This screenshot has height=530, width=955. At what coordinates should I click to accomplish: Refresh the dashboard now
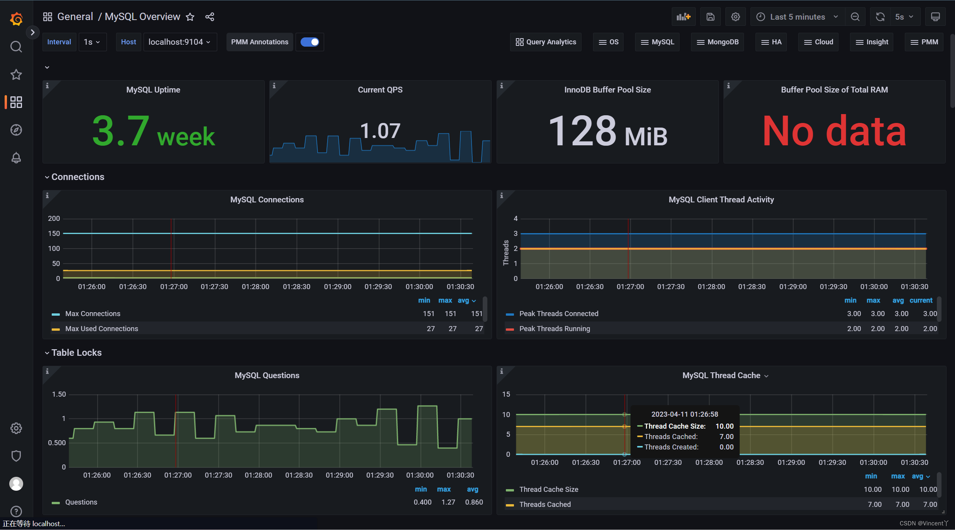tap(880, 17)
